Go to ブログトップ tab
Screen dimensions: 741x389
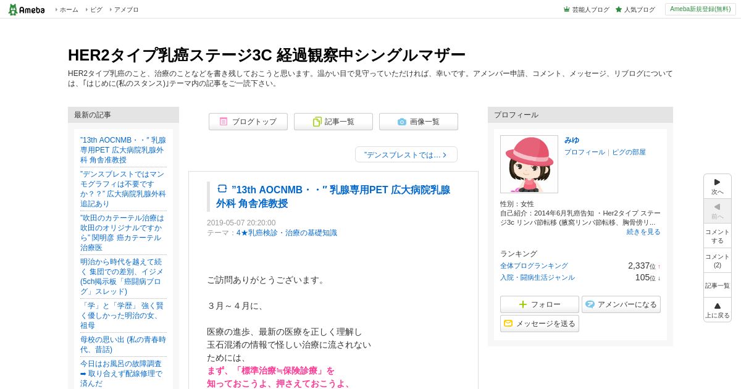(248, 122)
